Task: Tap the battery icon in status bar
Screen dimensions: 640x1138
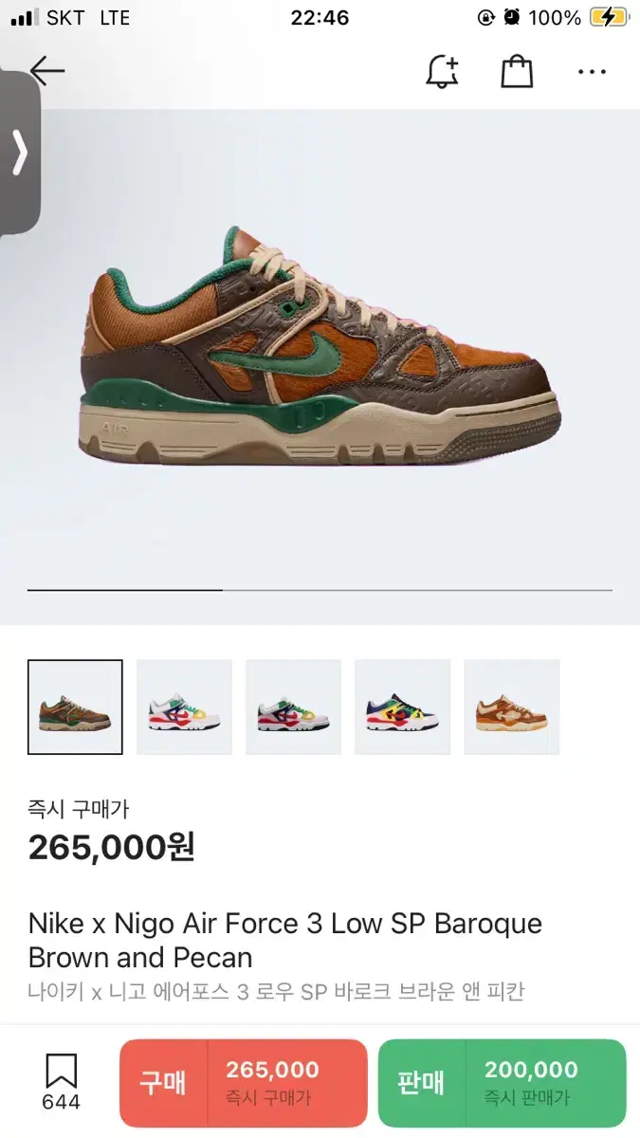Action: [x=608, y=17]
